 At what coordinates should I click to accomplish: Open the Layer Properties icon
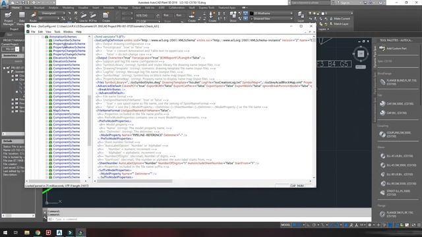click(301, 16)
